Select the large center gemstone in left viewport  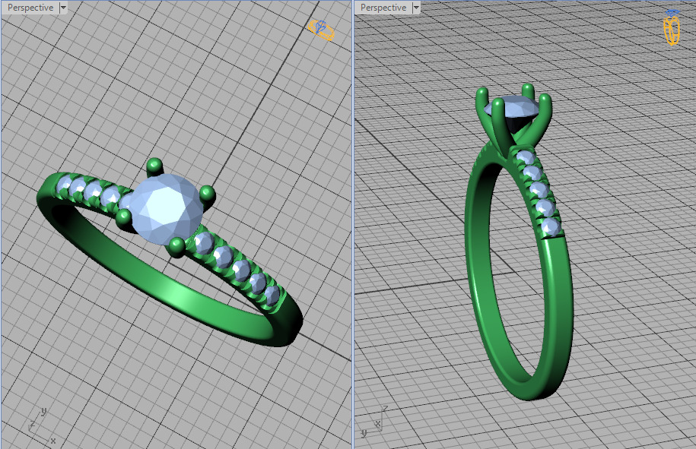tap(166, 209)
